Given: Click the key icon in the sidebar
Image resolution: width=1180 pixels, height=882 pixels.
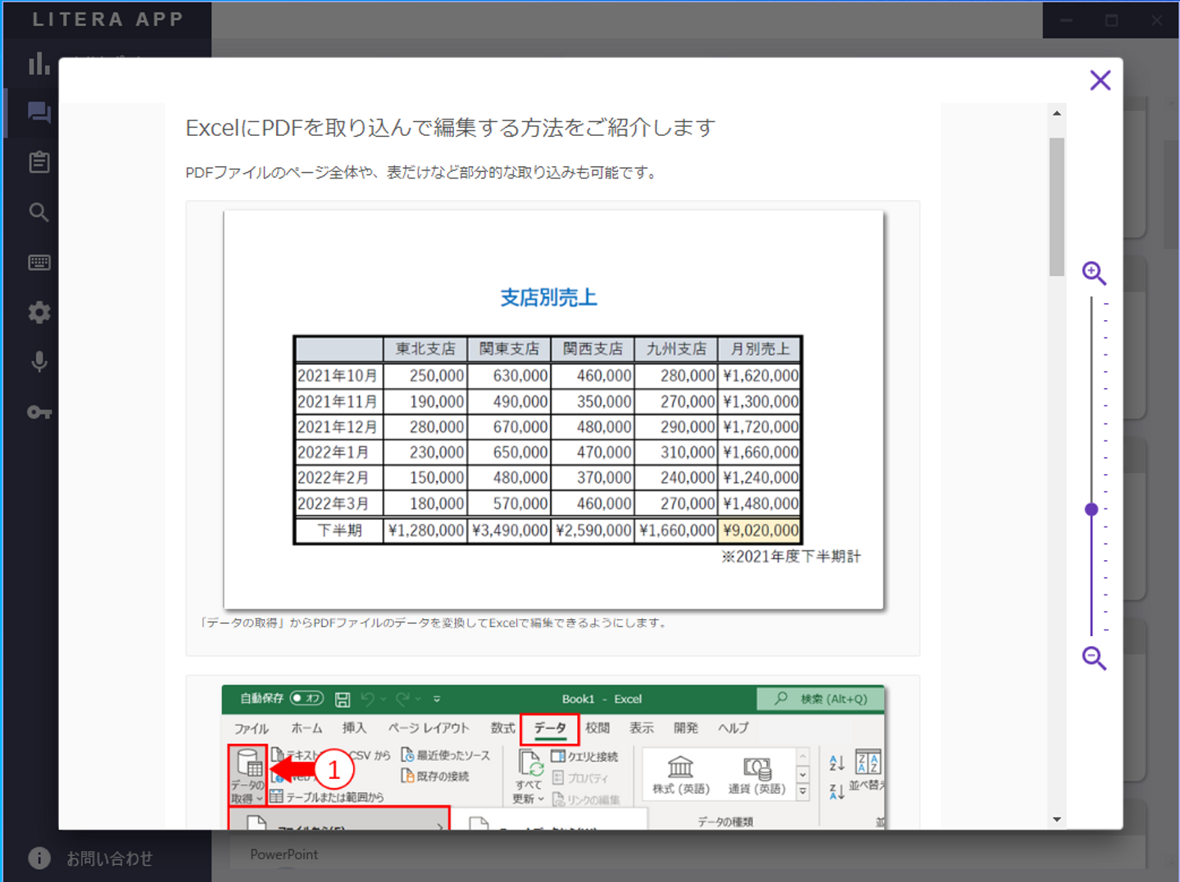Looking at the screenshot, I should pyautogui.click(x=39, y=412).
